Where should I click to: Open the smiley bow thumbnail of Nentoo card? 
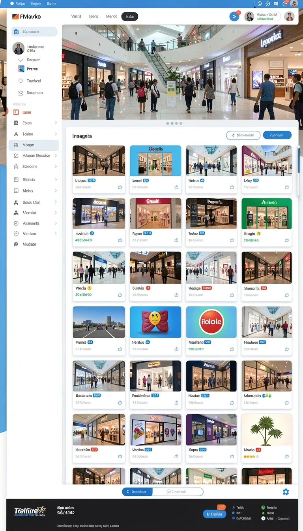coord(155,322)
